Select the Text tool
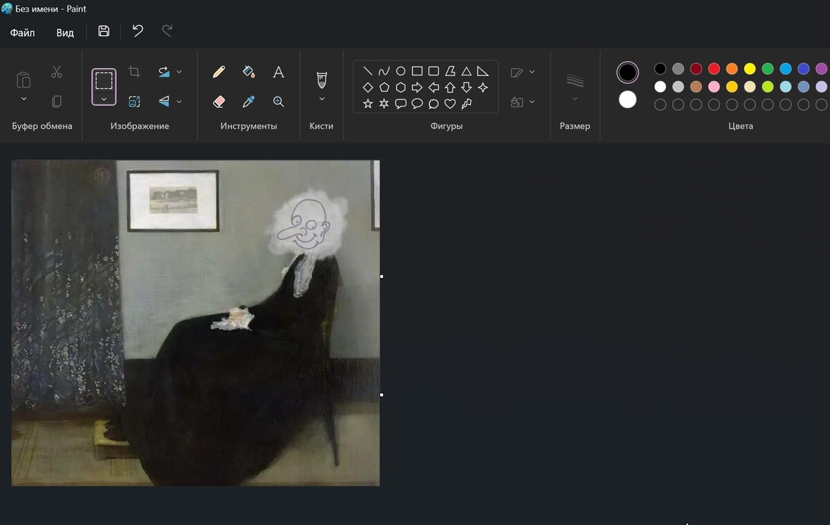 278,72
